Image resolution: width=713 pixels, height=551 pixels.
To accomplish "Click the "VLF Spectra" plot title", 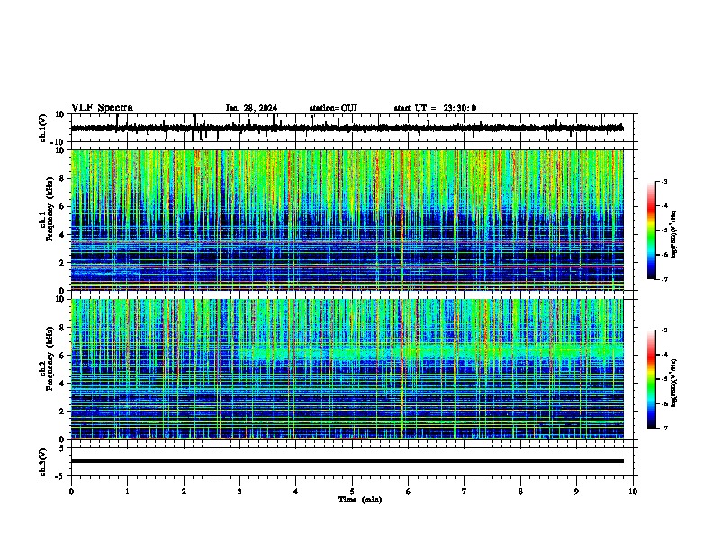I will coord(102,107).
